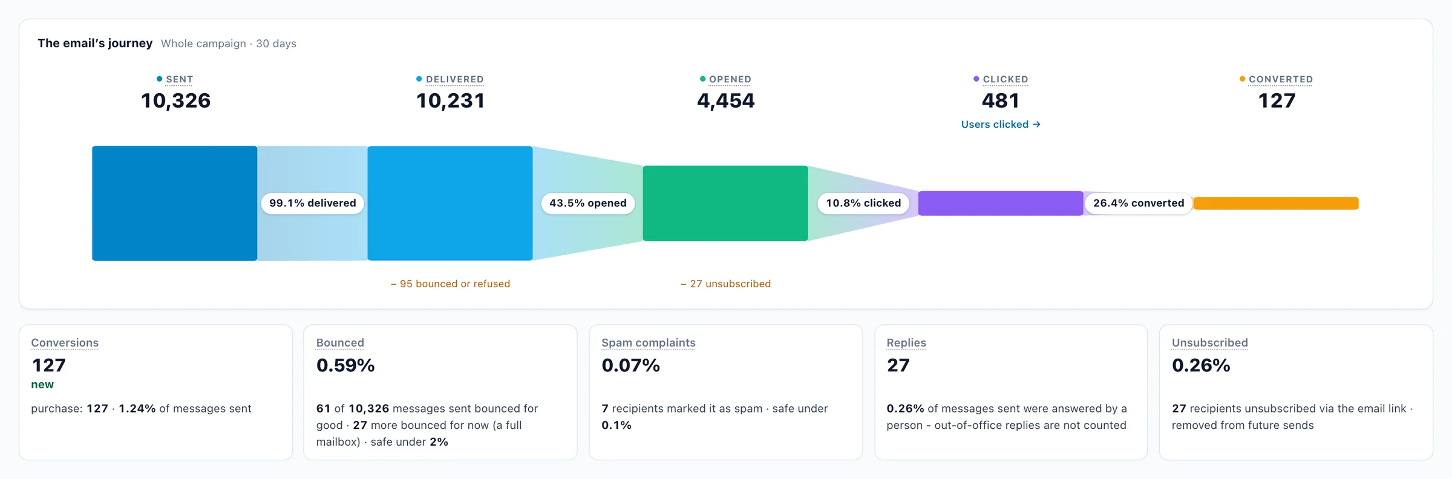Click the 0.59% bounce rate value
Screen dimensions: 1452x479
click(x=345, y=365)
